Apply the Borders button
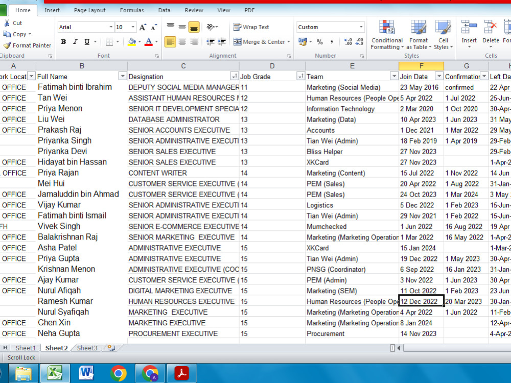The image size is (511, 383). [x=109, y=42]
